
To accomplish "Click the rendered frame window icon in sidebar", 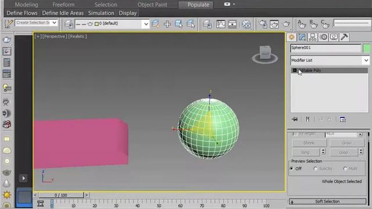I will click(6, 52).
